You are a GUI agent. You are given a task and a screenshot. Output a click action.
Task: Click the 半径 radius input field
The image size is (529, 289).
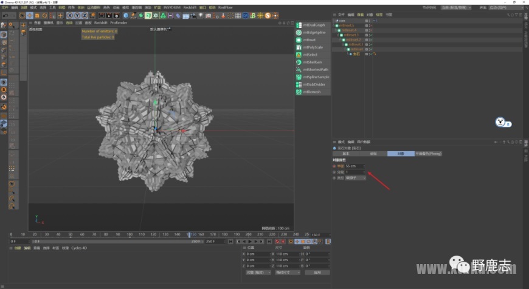point(355,166)
